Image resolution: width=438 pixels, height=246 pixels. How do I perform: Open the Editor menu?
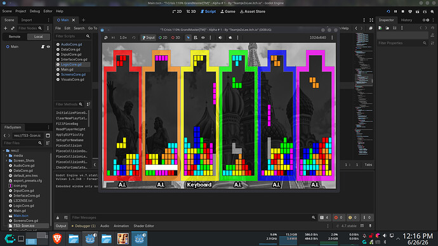48,11
